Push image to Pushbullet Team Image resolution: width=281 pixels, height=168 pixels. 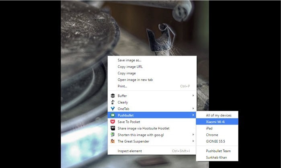pyautogui.click(x=217, y=151)
